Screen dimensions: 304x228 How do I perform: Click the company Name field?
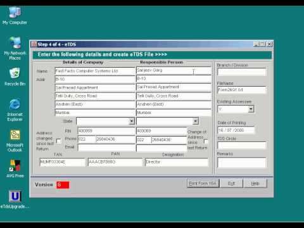coord(94,71)
